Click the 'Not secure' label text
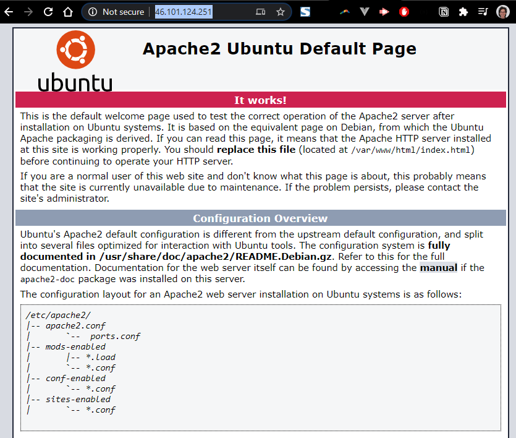The width and height of the screenshot is (516, 438). (x=123, y=12)
